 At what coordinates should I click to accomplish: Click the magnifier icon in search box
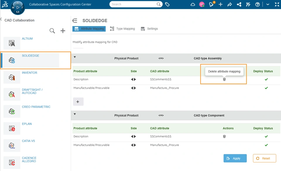[159, 4]
